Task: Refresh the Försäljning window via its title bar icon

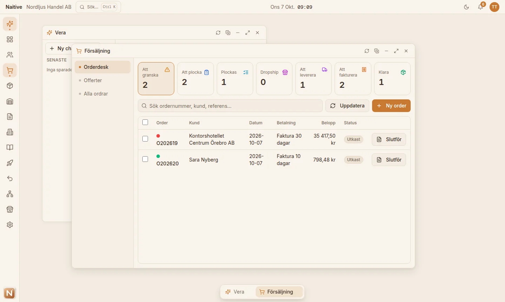Action: [367, 51]
